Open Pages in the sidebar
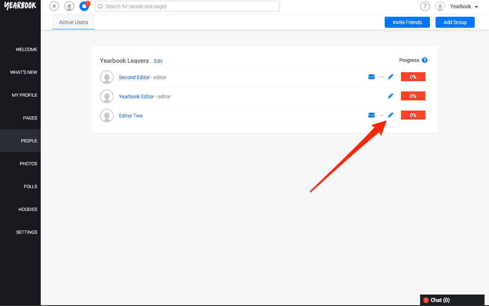The height and width of the screenshot is (306, 489). pyautogui.click(x=20, y=118)
